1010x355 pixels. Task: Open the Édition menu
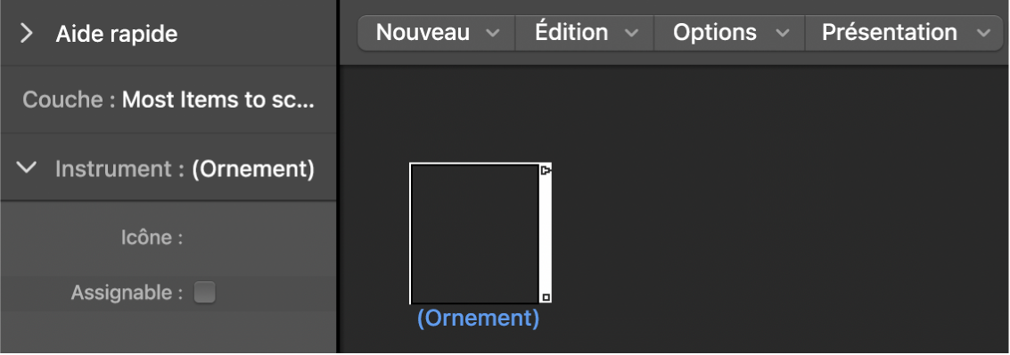pos(585,32)
